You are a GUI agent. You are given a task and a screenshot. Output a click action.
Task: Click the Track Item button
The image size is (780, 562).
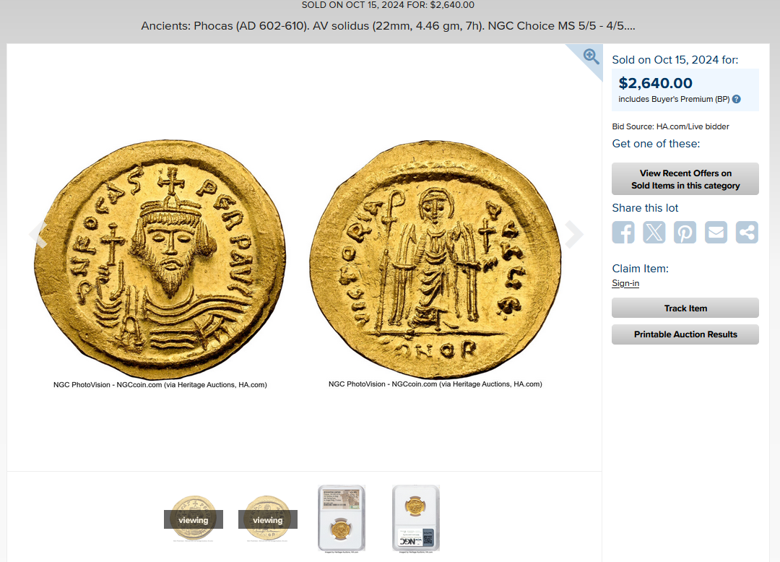click(x=685, y=308)
